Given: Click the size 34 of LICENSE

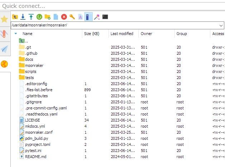Looking at the screenshot, I should [x=87, y=120].
